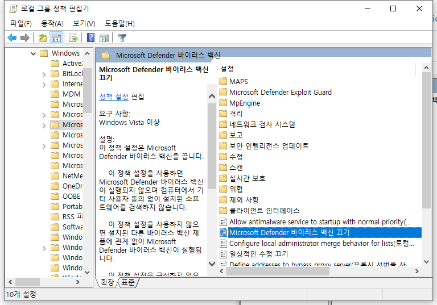Select RSS tree folder

tap(67, 217)
